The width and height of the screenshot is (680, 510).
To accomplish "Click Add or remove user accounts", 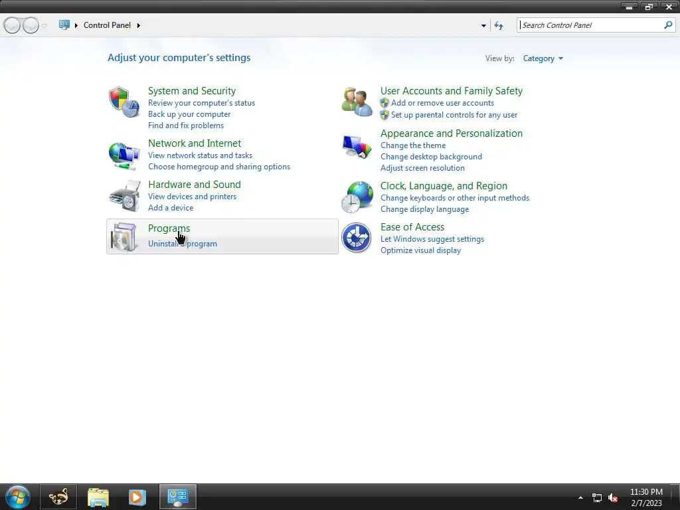I will pyautogui.click(x=442, y=103).
